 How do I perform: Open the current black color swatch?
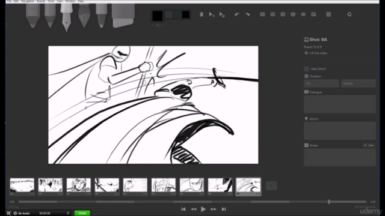click(x=158, y=16)
